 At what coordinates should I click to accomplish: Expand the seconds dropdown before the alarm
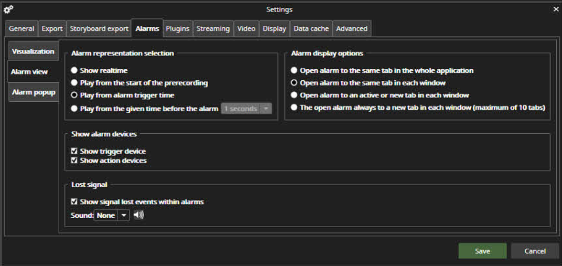click(x=266, y=109)
